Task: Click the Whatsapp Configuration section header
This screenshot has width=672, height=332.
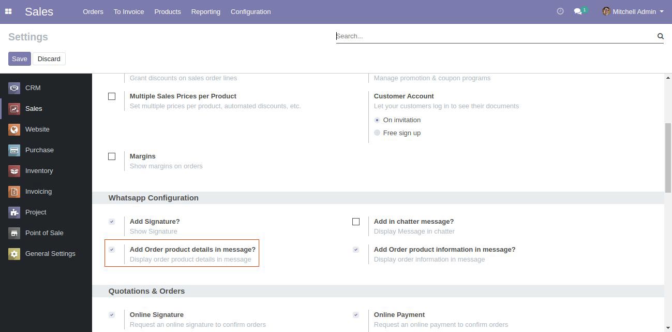Action: tap(153, 198)
